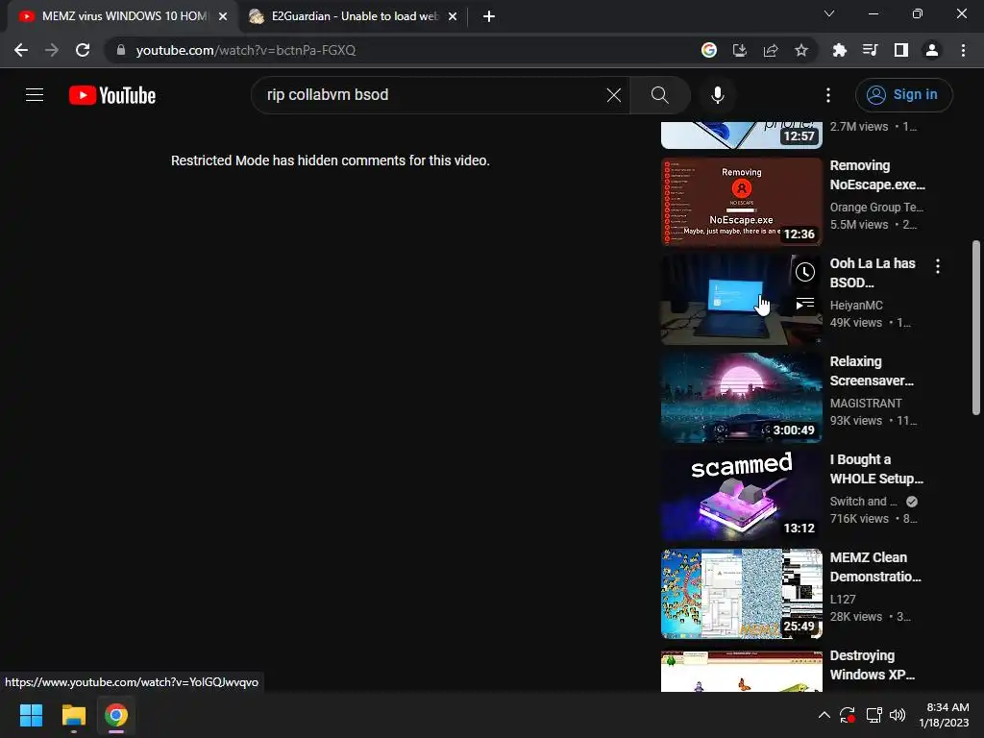Open the media control icon in toolbar

[x=870, y=50]
